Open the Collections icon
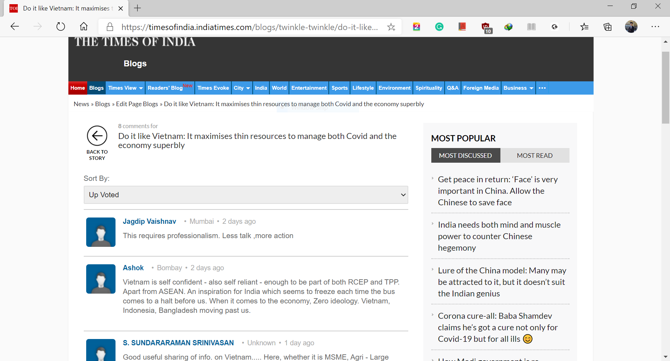670x361 pixels. pyautogui.click(x=608, y=27)
